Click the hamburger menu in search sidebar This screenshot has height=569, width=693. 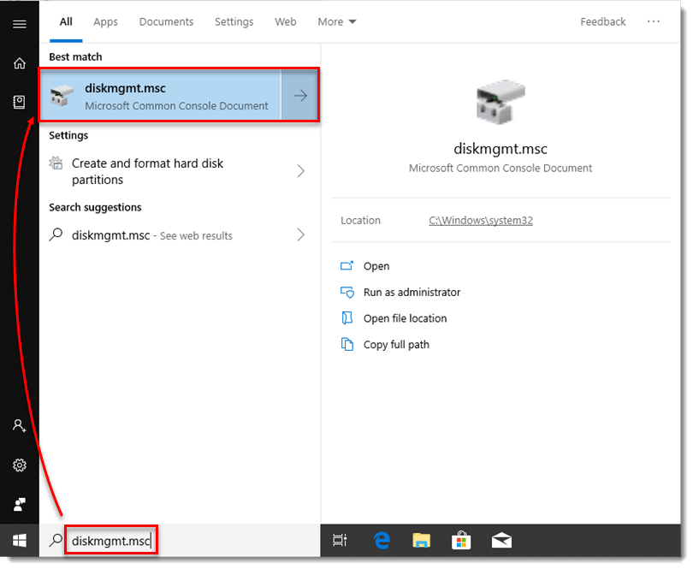click(19, 23)
